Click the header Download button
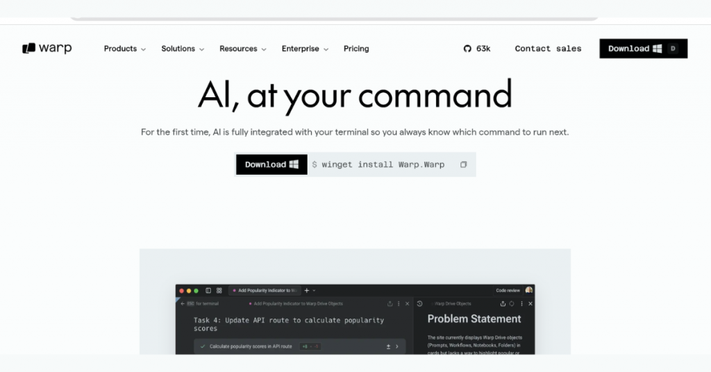The height and width of the screenshot is (372, 711). click(x=644, y=49)
